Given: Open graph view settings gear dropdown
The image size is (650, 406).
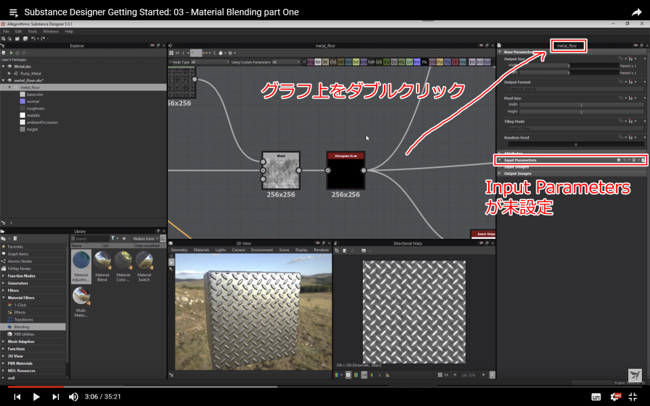Looking at the screenshot, I should (x=232, y=53).
